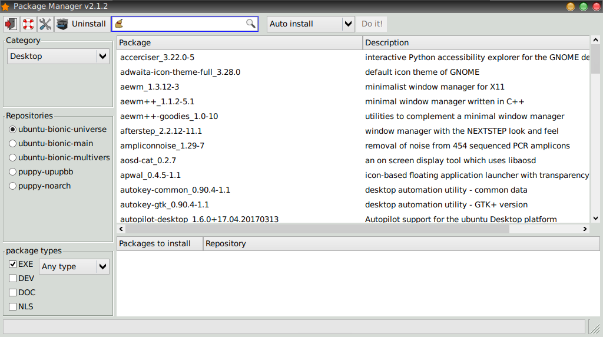603x337 pixels.
Task: Enable the DOC package type checkbox
Action: 13,293
